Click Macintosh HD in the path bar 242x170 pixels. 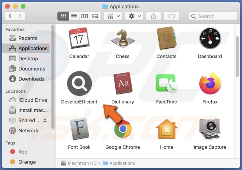click(x=79, y=163)
